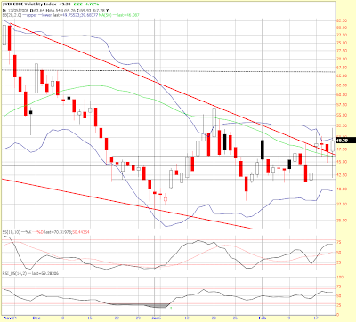The height and width of the screenshot is (322, 356).
Task: Click the 42.50 price axis label
Action: click(x=342, y=175)
